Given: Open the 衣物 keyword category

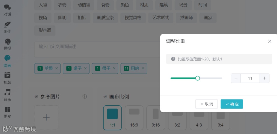Looking at the screenshot, I should (x=62, y=5).
